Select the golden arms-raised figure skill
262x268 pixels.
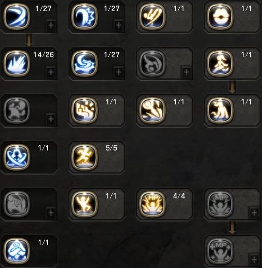(x=85, y=204)
